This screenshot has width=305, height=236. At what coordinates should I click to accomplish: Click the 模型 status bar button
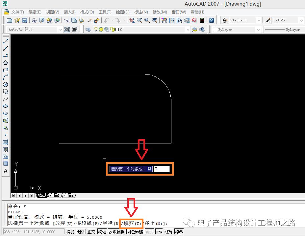pos(179,232)
